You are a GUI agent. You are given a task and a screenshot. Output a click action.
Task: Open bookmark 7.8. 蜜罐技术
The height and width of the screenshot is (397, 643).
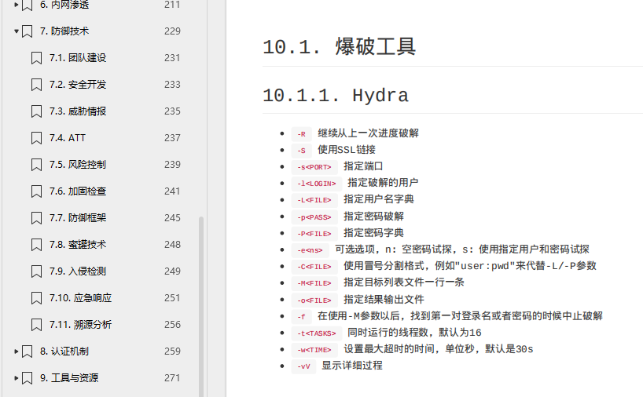click(78, 244)
